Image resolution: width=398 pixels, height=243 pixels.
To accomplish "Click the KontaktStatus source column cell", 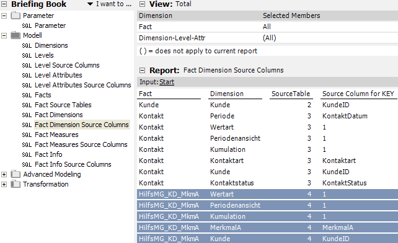I will point(345,183).
